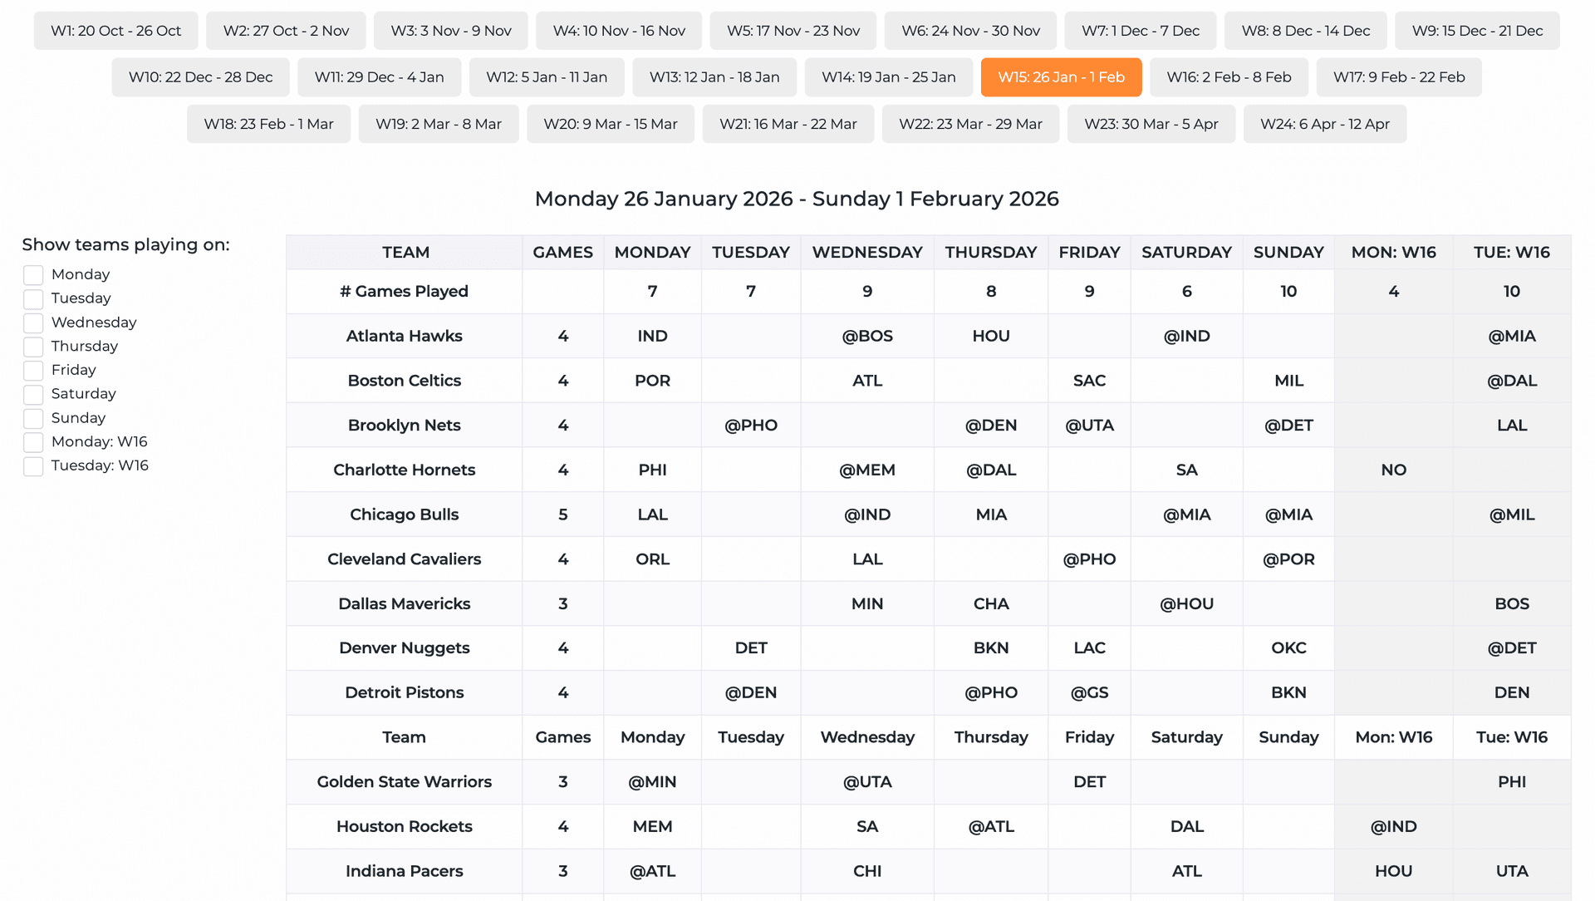The height and width of the screenshot is (901, 1595).
Task: Click the TEAM column header
Action: 405,252
